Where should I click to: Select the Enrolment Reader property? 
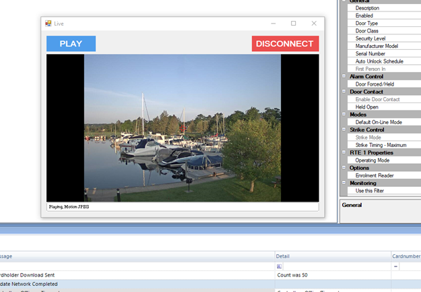click(384, 175)
